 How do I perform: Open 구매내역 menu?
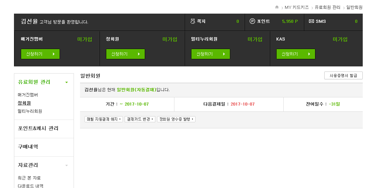pyautogui.click(x=28, y=147)
